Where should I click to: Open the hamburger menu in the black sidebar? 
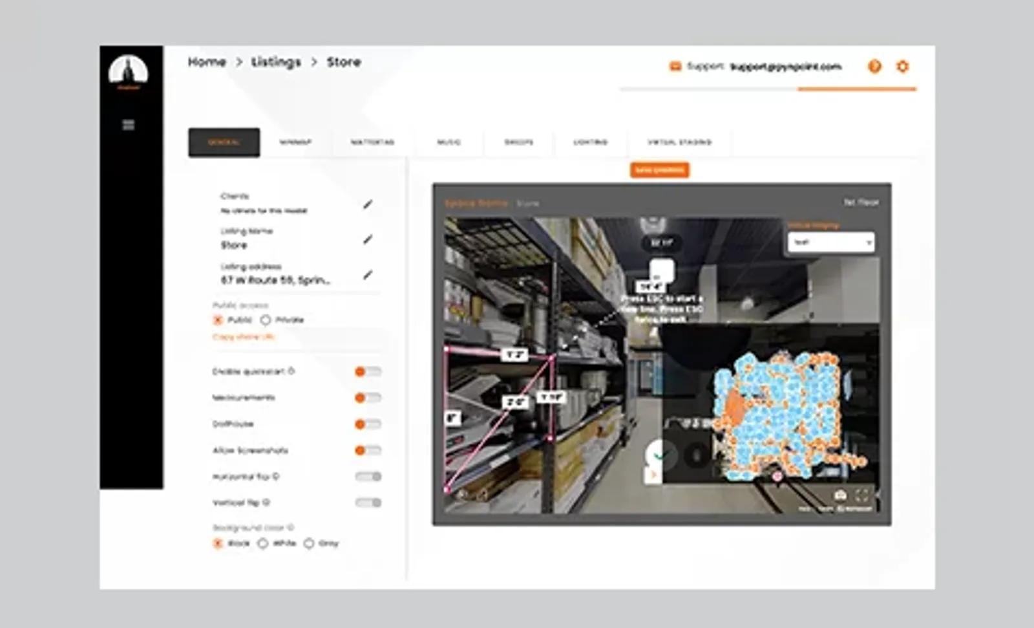pyautogui.click(x=129, y=125)
